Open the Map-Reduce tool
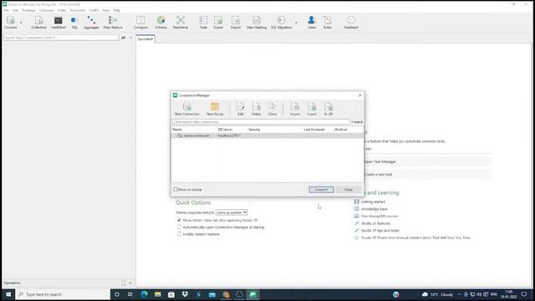Screen dimensions: 535x301 point(113,23)
